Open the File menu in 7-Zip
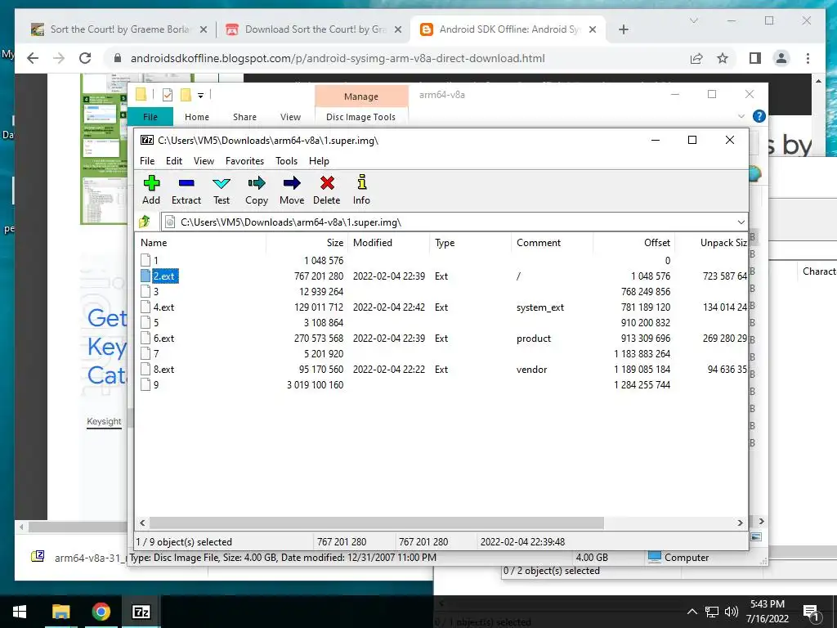 pyautogui.click(x=147, y=161)
